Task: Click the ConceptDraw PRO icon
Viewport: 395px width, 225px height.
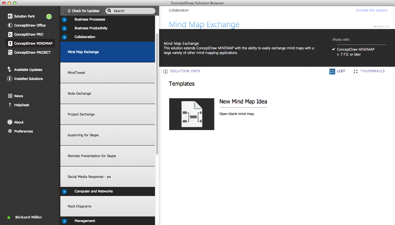Action: [x=10, y=34]
